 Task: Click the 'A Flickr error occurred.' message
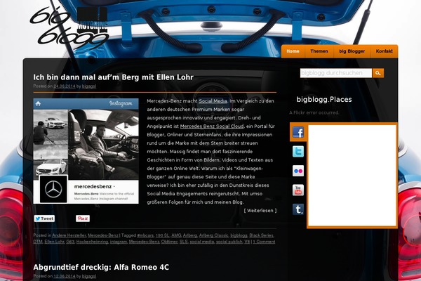tap(314, 112)
